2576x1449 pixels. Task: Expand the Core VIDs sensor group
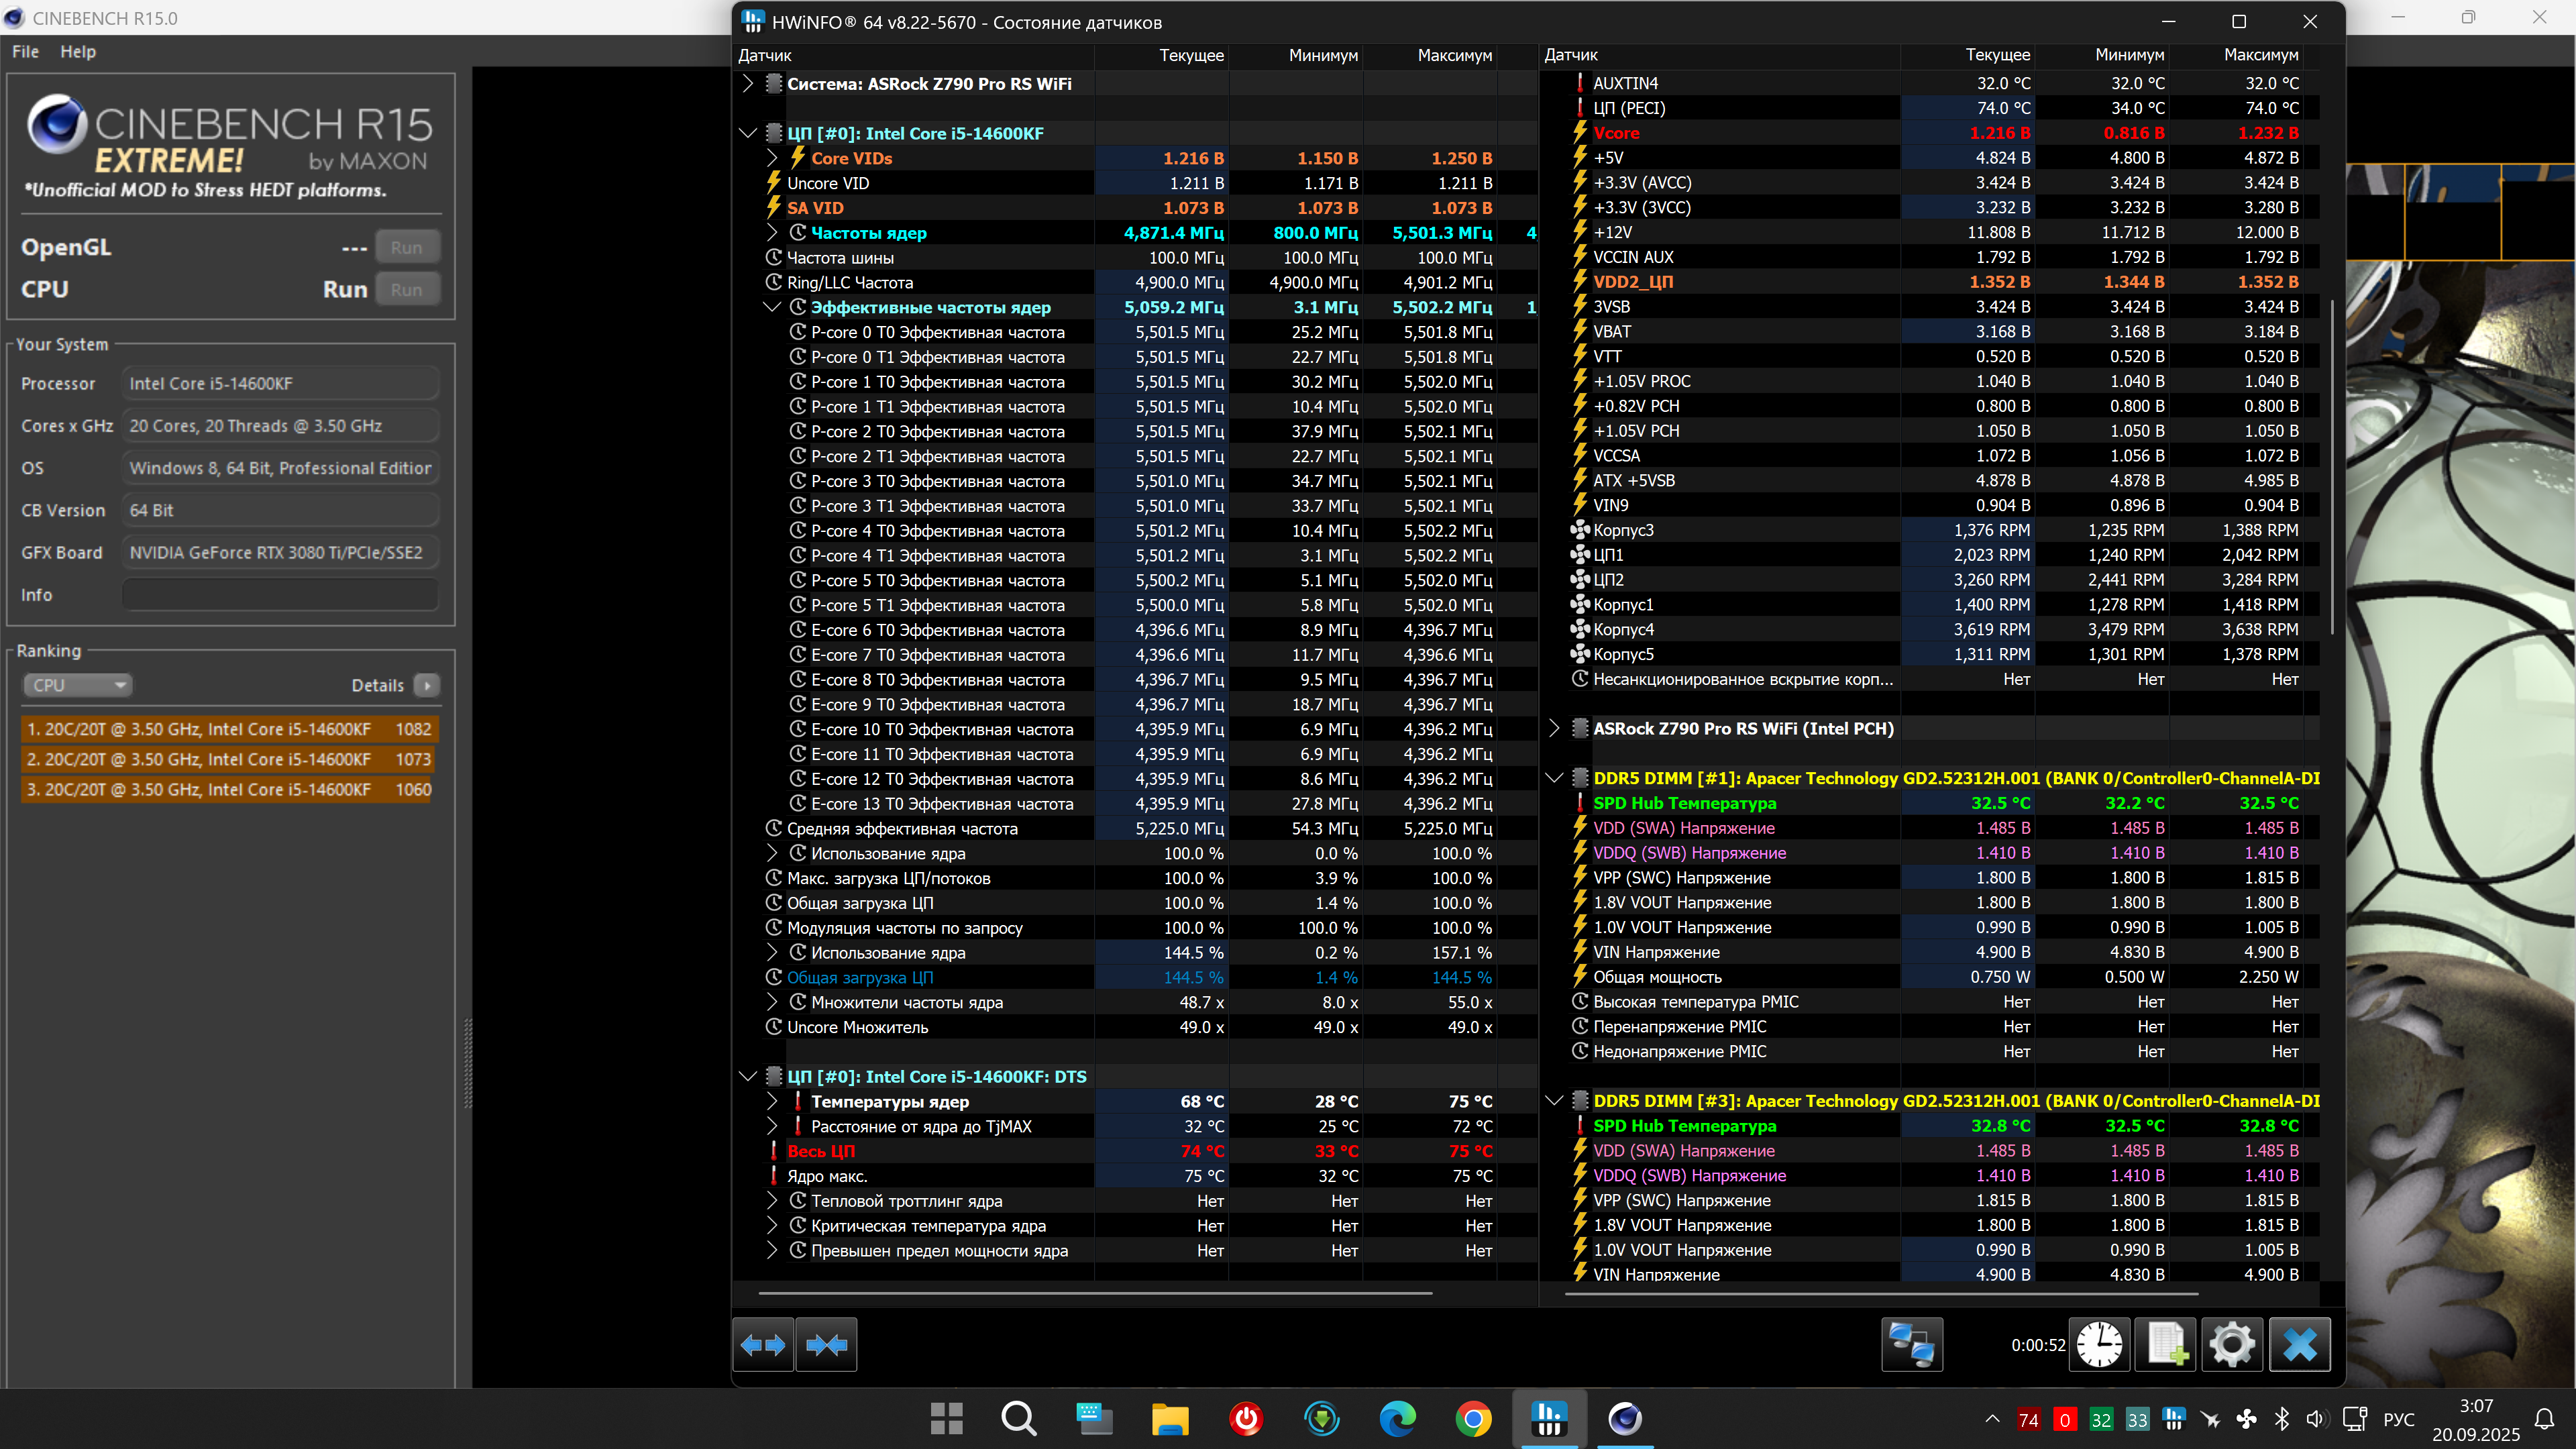point(772,158)
